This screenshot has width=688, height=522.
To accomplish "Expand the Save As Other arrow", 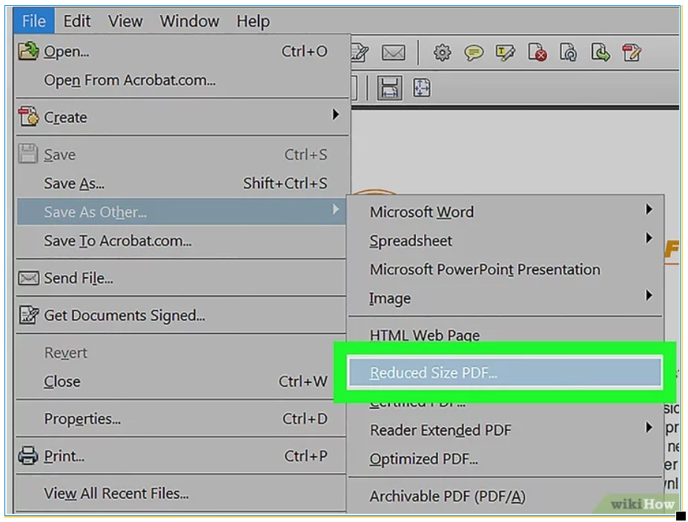I will 336,210.
